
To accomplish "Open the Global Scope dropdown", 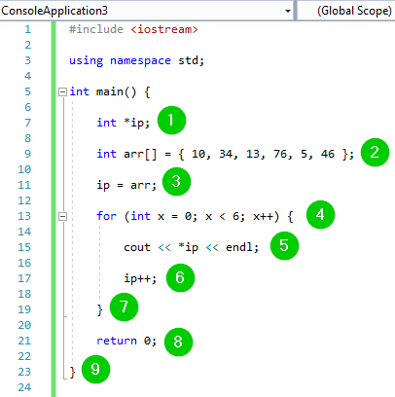I will [346, 11].
